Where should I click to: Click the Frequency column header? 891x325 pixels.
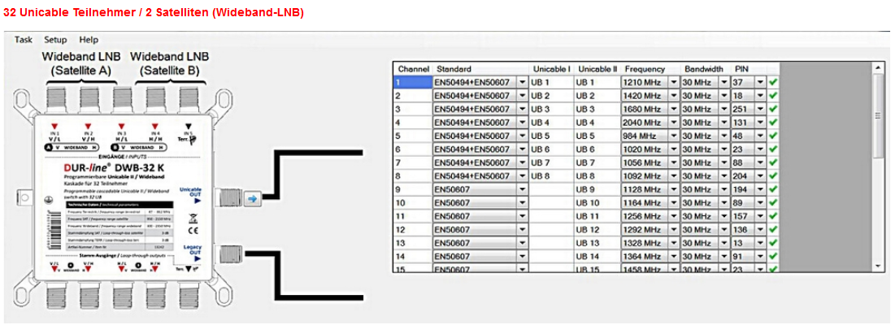(x=645, y=69)
